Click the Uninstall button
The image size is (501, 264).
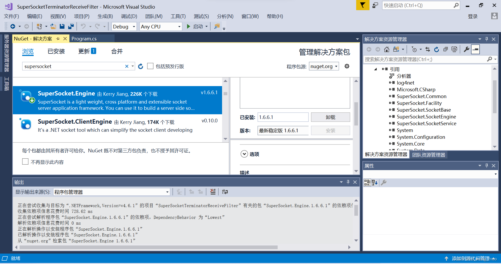click(x=330, y=117)
